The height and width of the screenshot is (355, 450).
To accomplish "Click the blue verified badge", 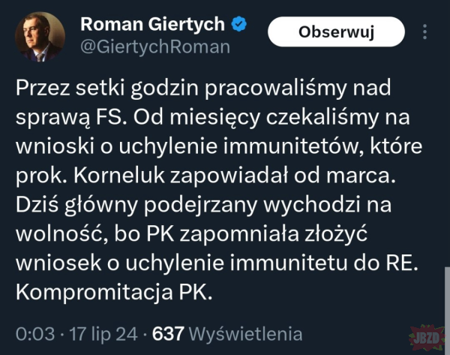I will [238, 24].
